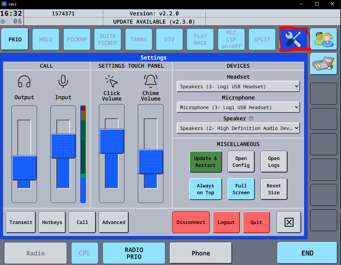341x265 pixels.
Task: Click the Click Volume cursor icon
Action: pyautogui.click(x=112, y=81)
